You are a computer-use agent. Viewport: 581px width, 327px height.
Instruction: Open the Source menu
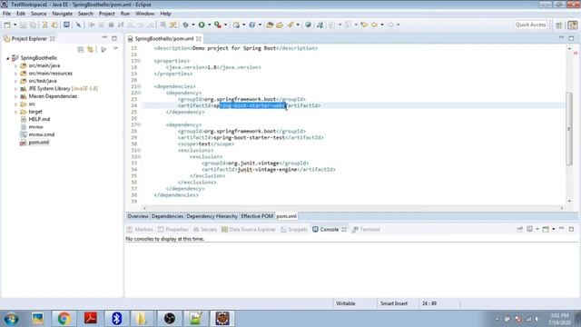pyautogui.click(x=38, y=14)
